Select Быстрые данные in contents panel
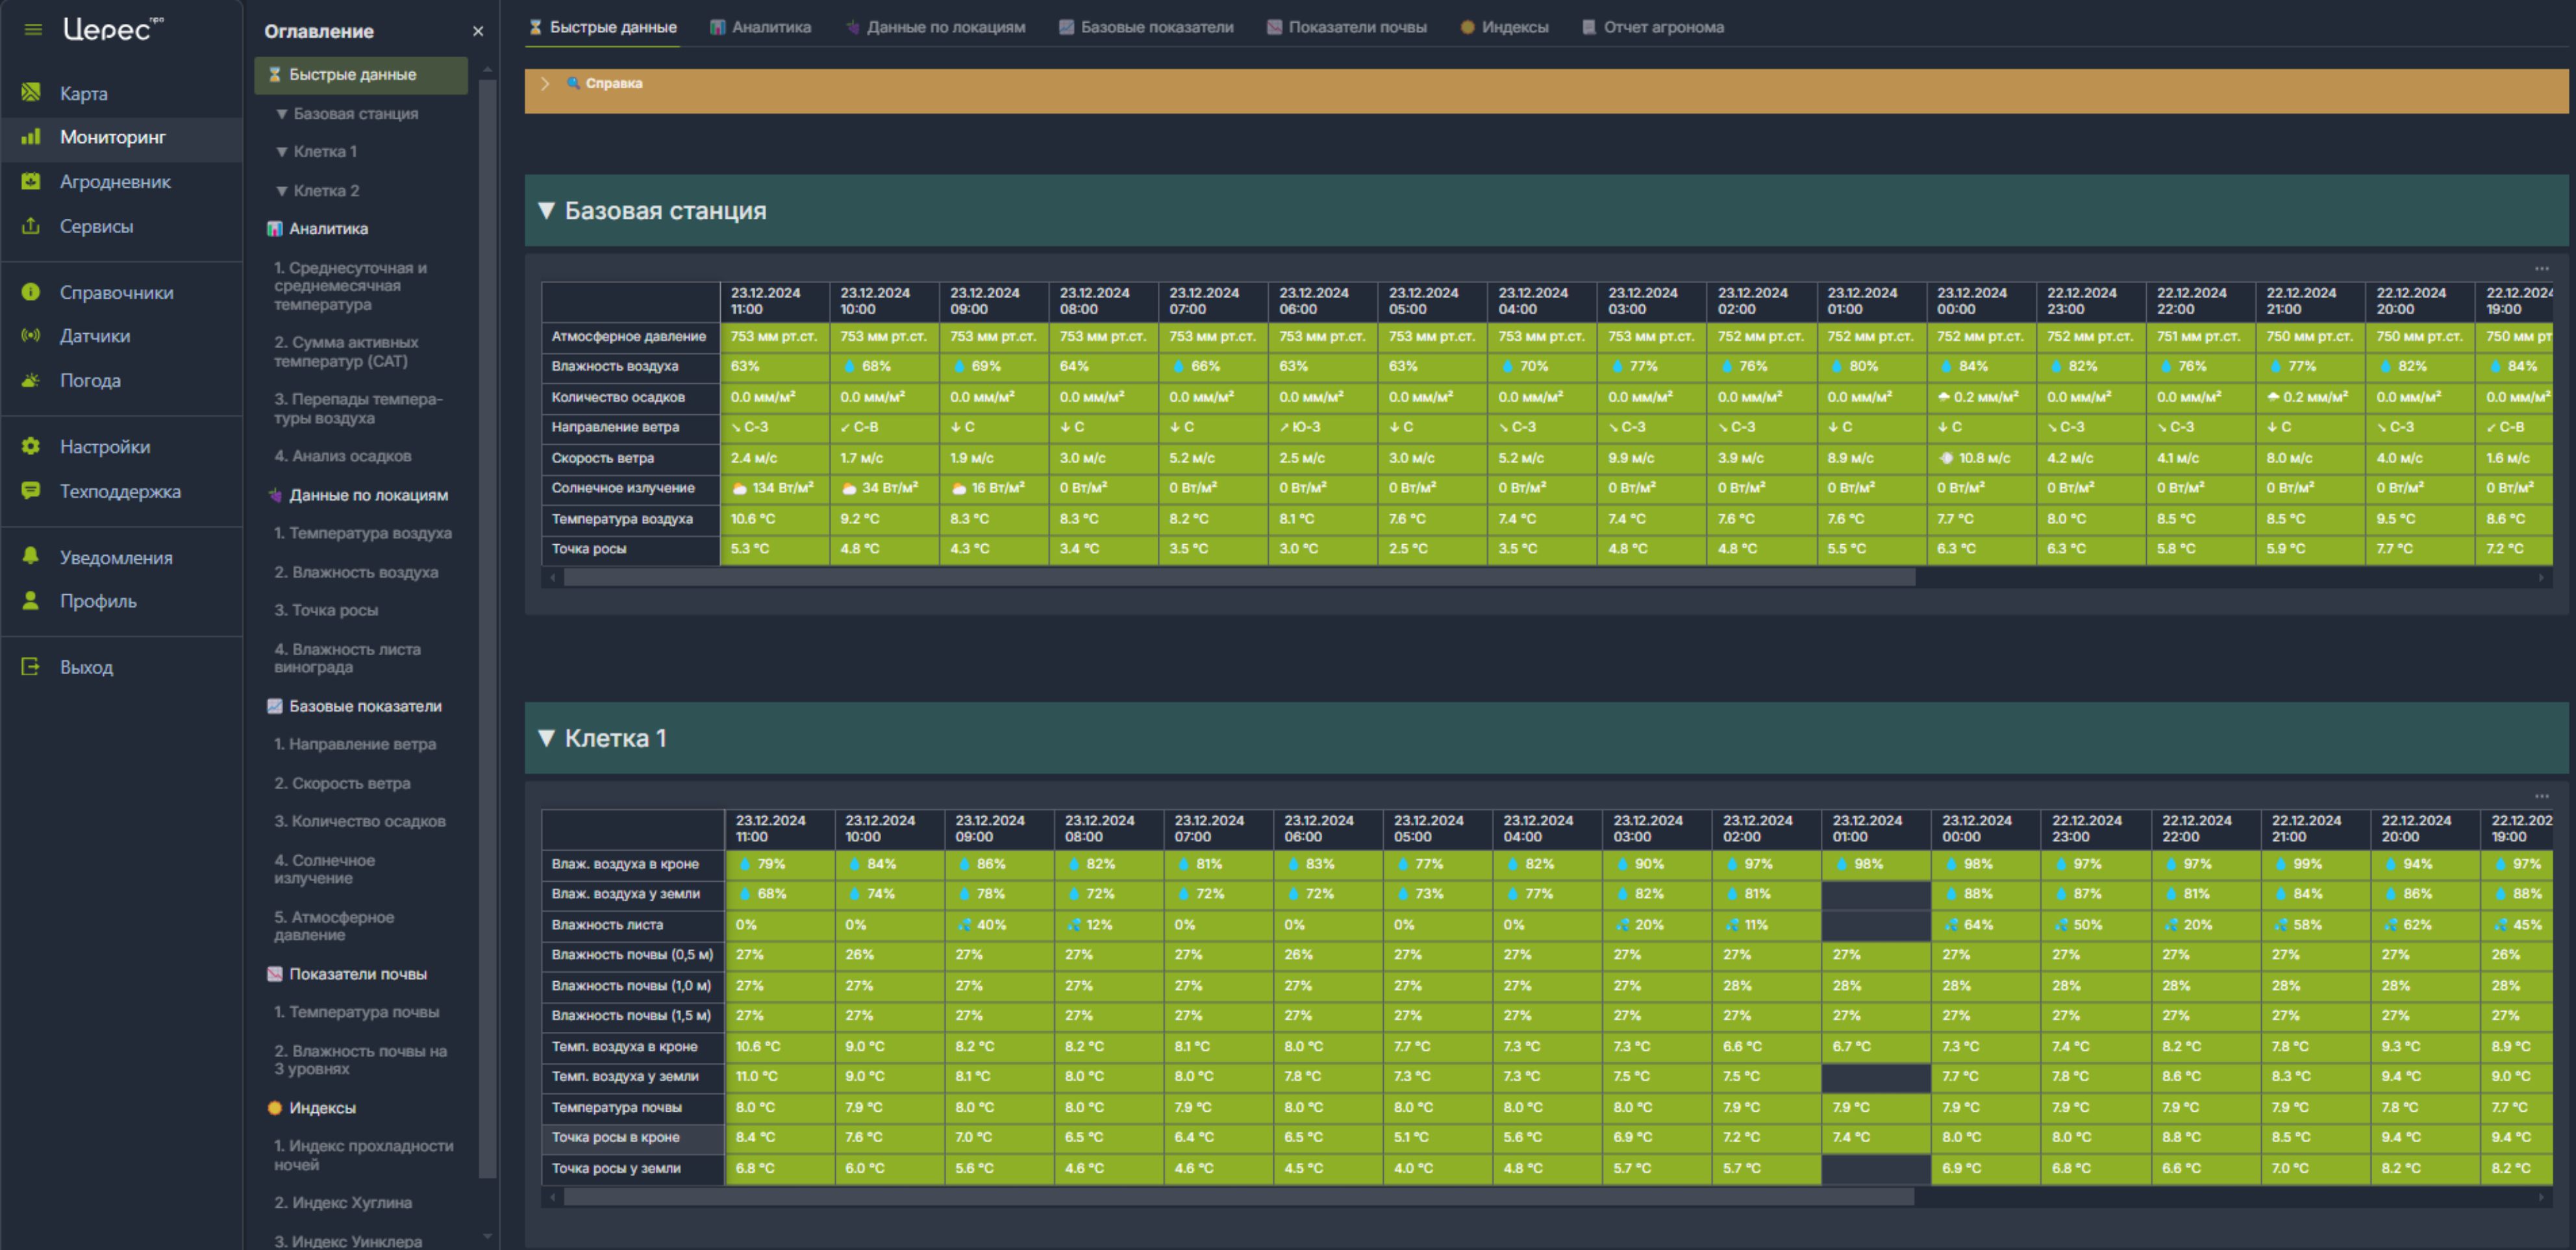The width and height of the screenshot is (2576, 1250). click(361, 75)
